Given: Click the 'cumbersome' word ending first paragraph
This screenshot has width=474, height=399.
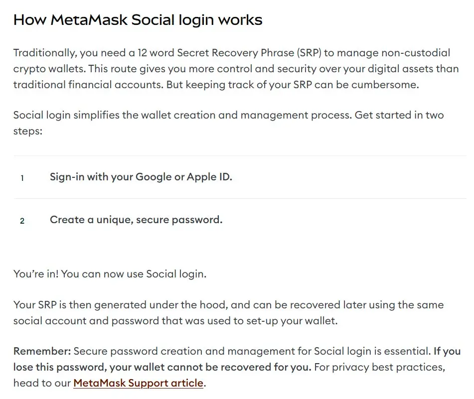Looking at the screenshot, I should click(383, 85).
